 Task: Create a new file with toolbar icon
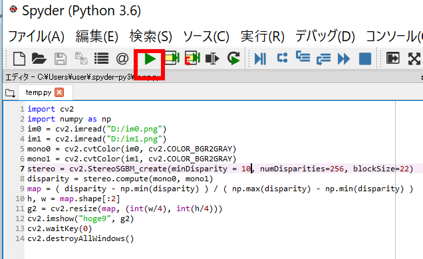point(19,58)
